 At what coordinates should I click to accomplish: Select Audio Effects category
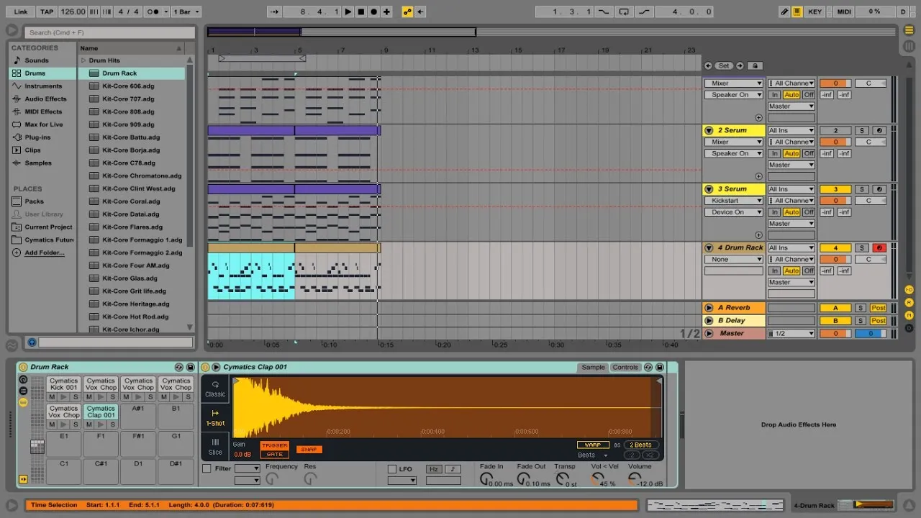[x=45, y=99]
